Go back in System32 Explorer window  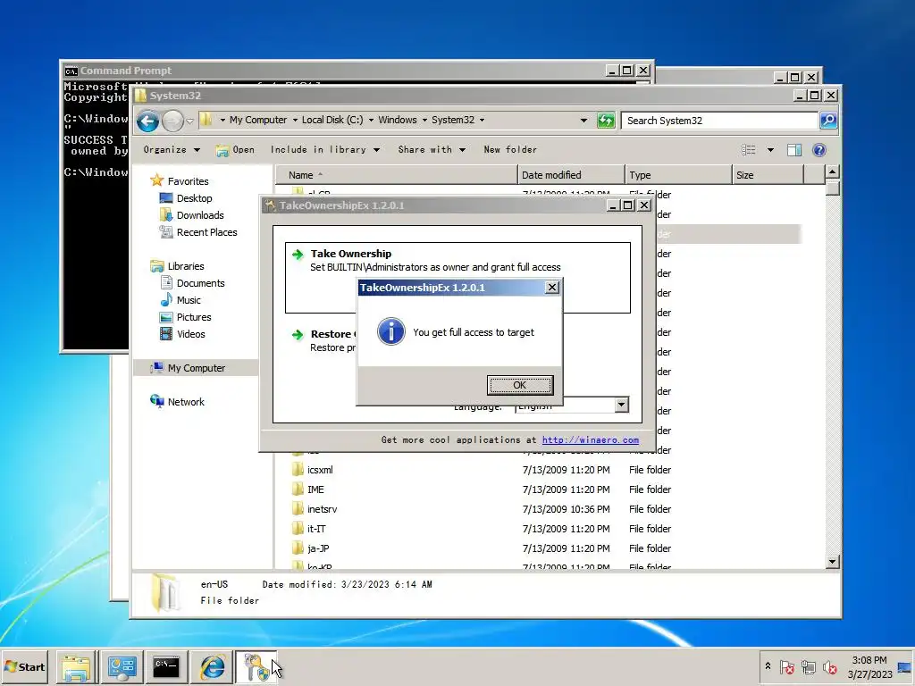click(x=147, y=121)
